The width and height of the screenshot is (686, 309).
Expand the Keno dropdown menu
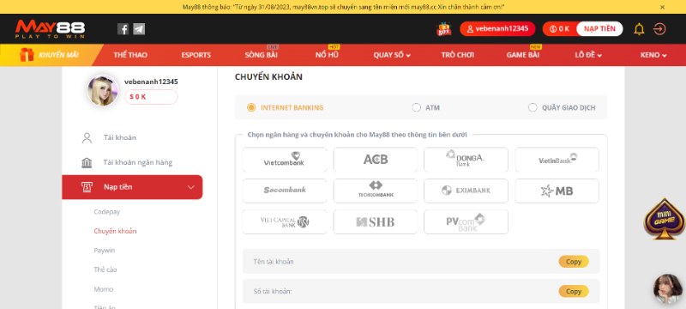click(x=653, y=55)
